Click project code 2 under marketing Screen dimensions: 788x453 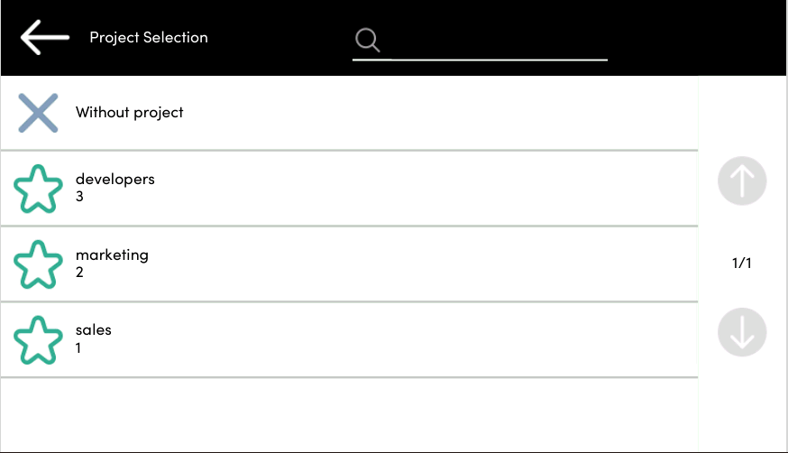pyautogui.click(x=79, y=272)
